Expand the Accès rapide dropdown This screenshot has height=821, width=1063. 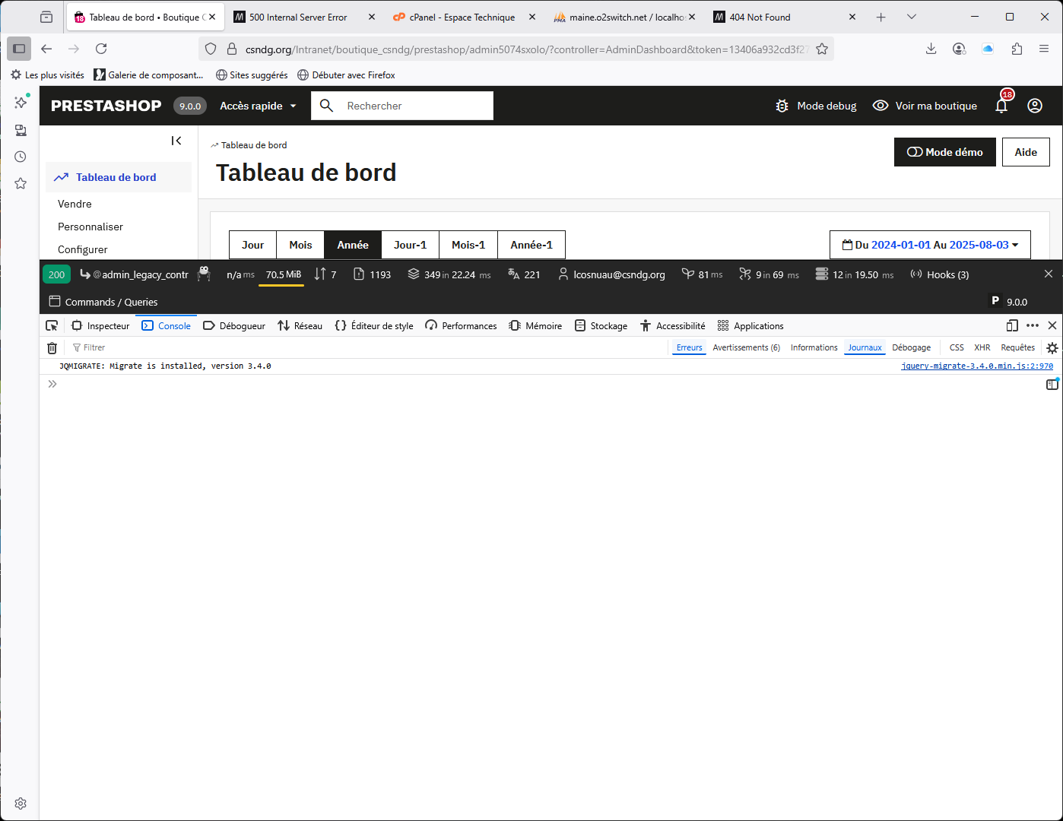tap(258, 106)
